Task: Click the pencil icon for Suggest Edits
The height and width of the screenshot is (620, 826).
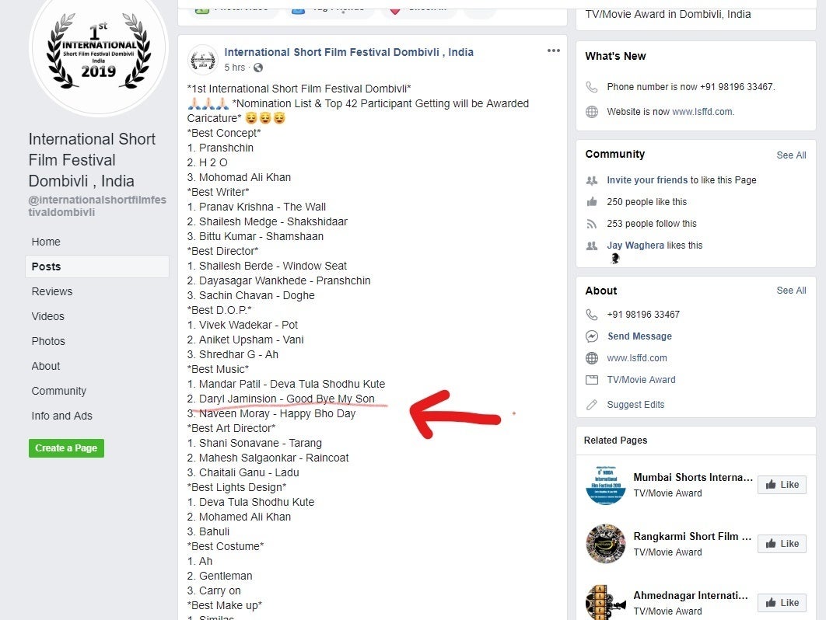Action: [x=592, y=405]
